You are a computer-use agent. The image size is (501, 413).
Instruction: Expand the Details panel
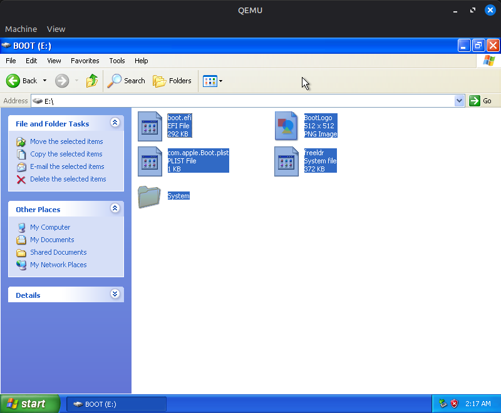(x=115, y=294)
